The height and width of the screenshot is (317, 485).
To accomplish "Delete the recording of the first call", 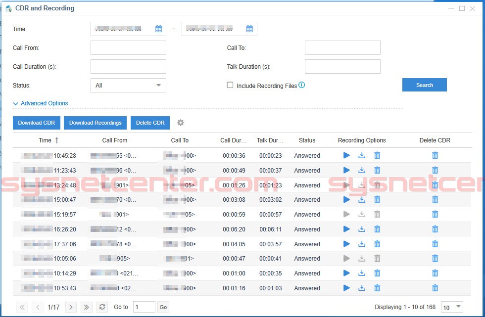I will [x=377, y=155].
